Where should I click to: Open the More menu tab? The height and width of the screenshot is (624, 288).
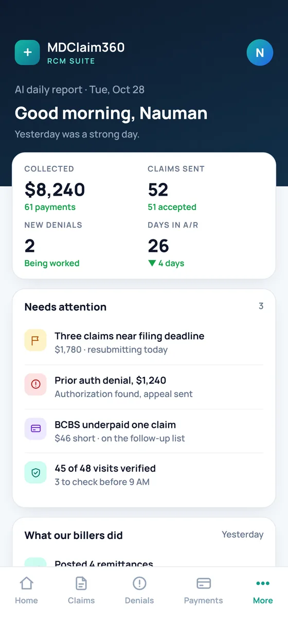(263, 591)
